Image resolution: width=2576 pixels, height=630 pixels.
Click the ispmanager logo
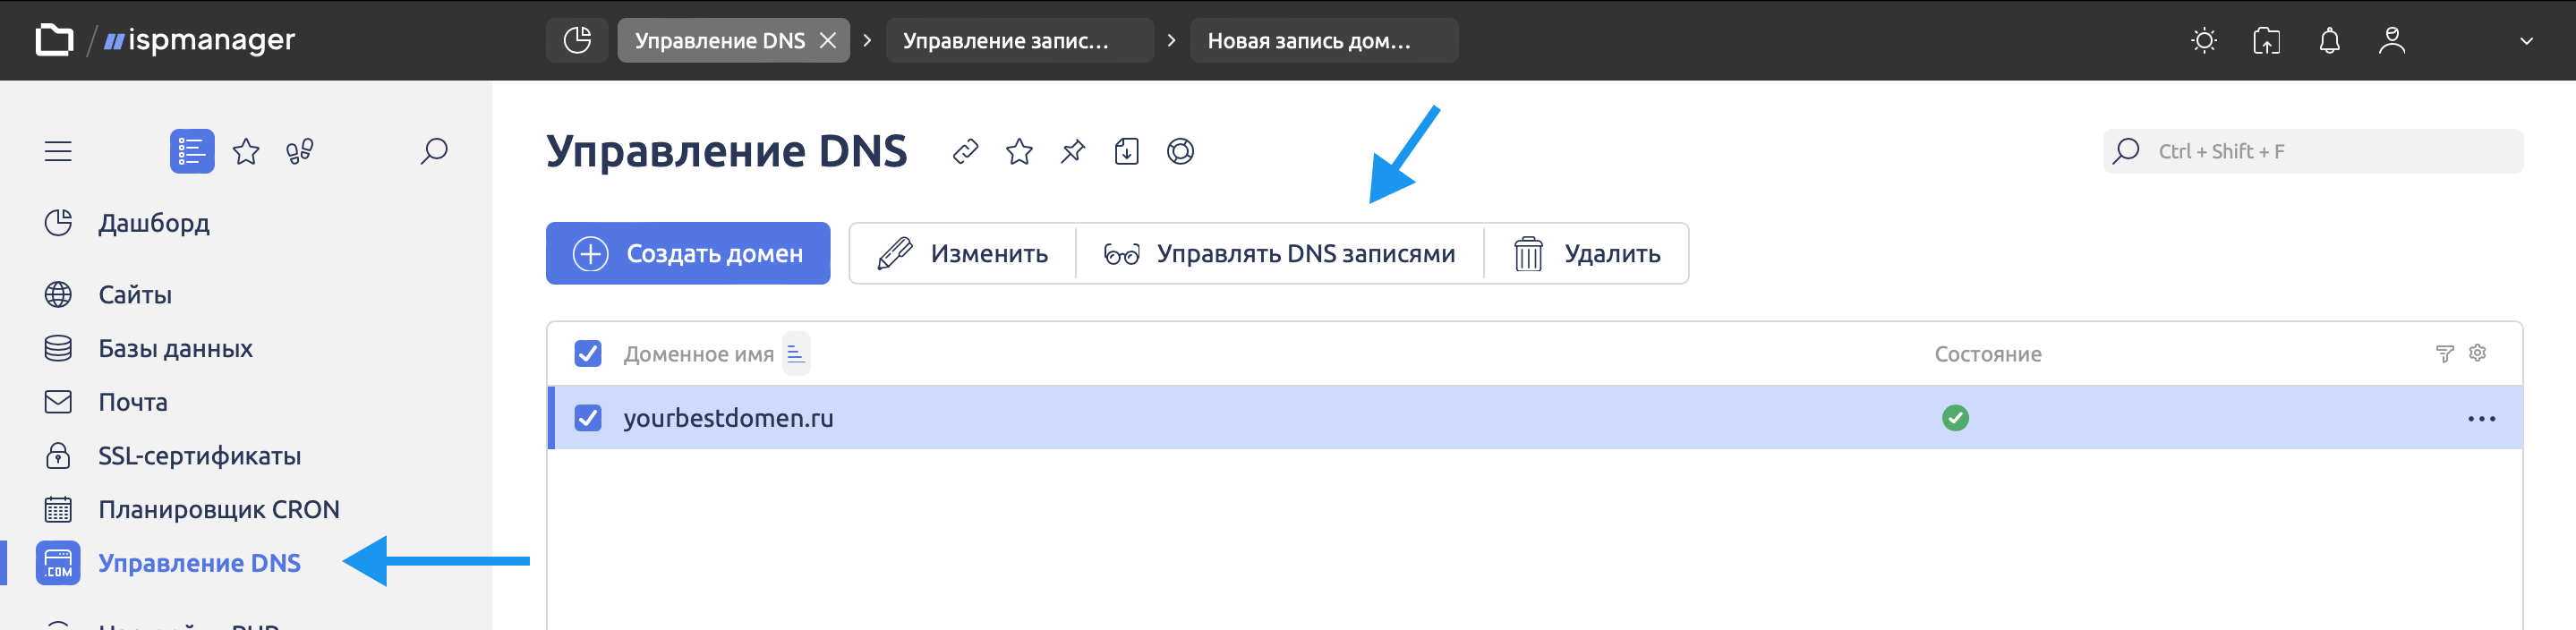click(200, 40)
